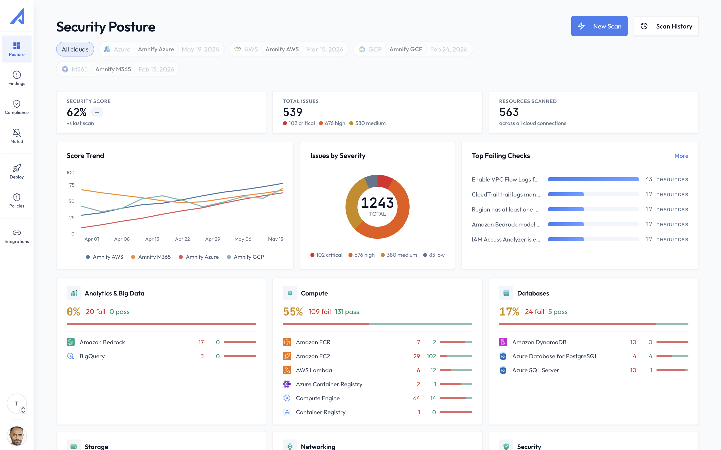
Task: Open the Databases category heading
Action: point(533,293)
